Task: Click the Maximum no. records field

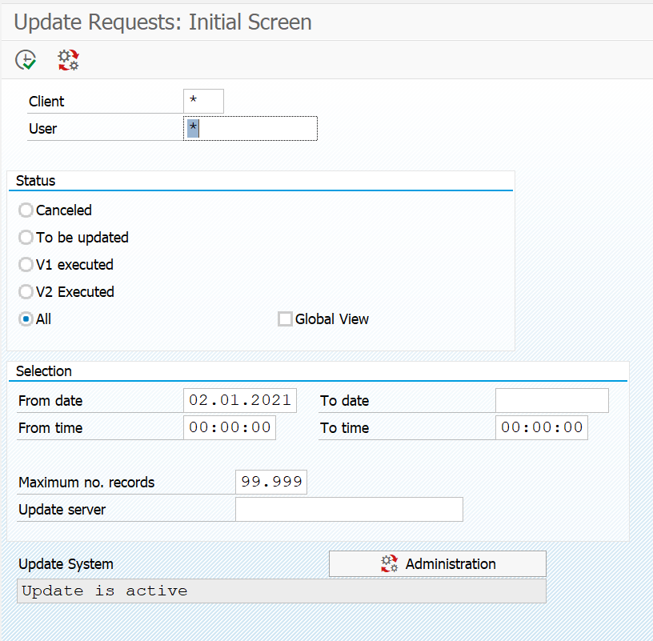Action: 271,482
